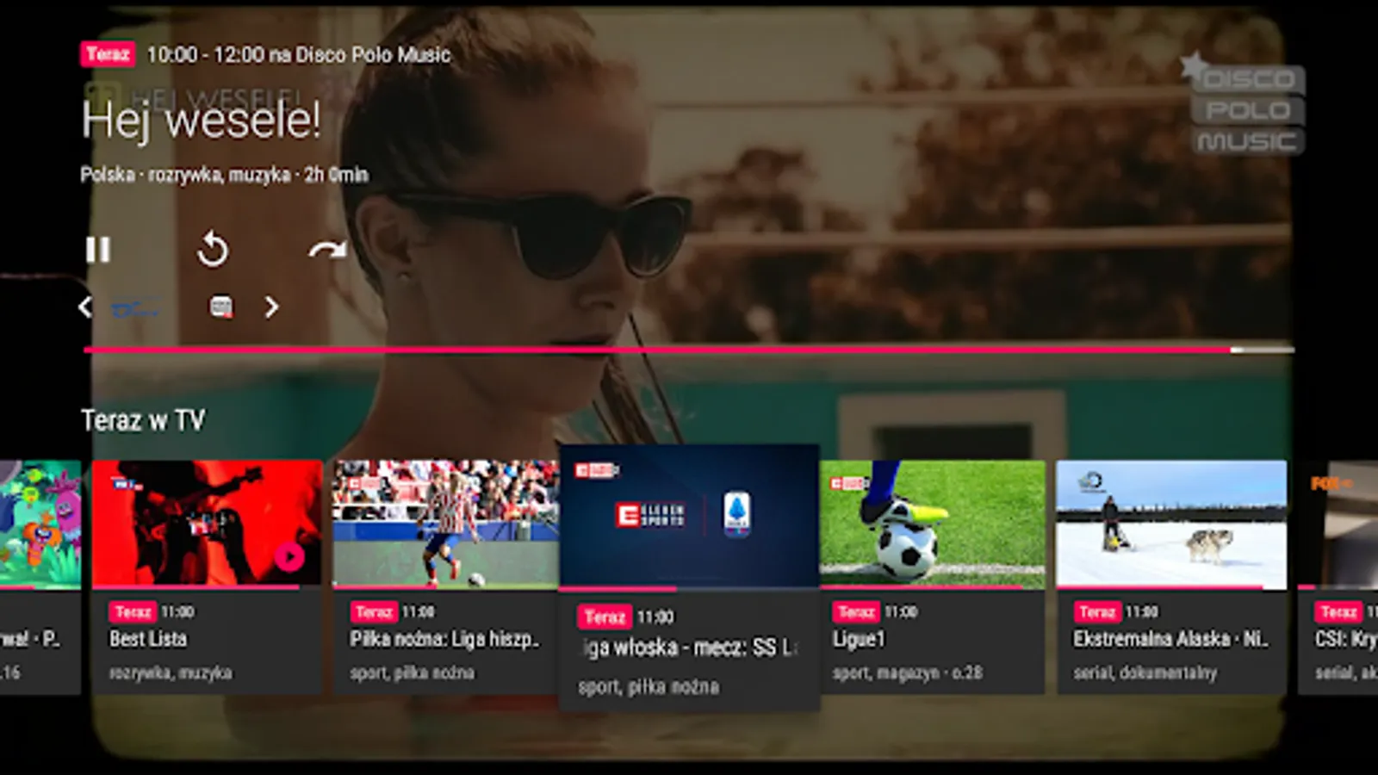Click the 'Ligue1' title text
This screenshot has width=1378, height=775.
pyautogui.click(x=859, y=639)
